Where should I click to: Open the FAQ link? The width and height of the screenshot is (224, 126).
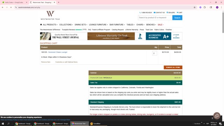point(90,30)
